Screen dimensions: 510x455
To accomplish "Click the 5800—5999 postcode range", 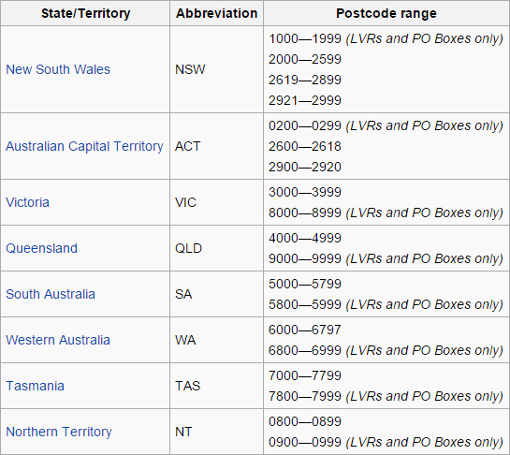I will tap(305, 304).
